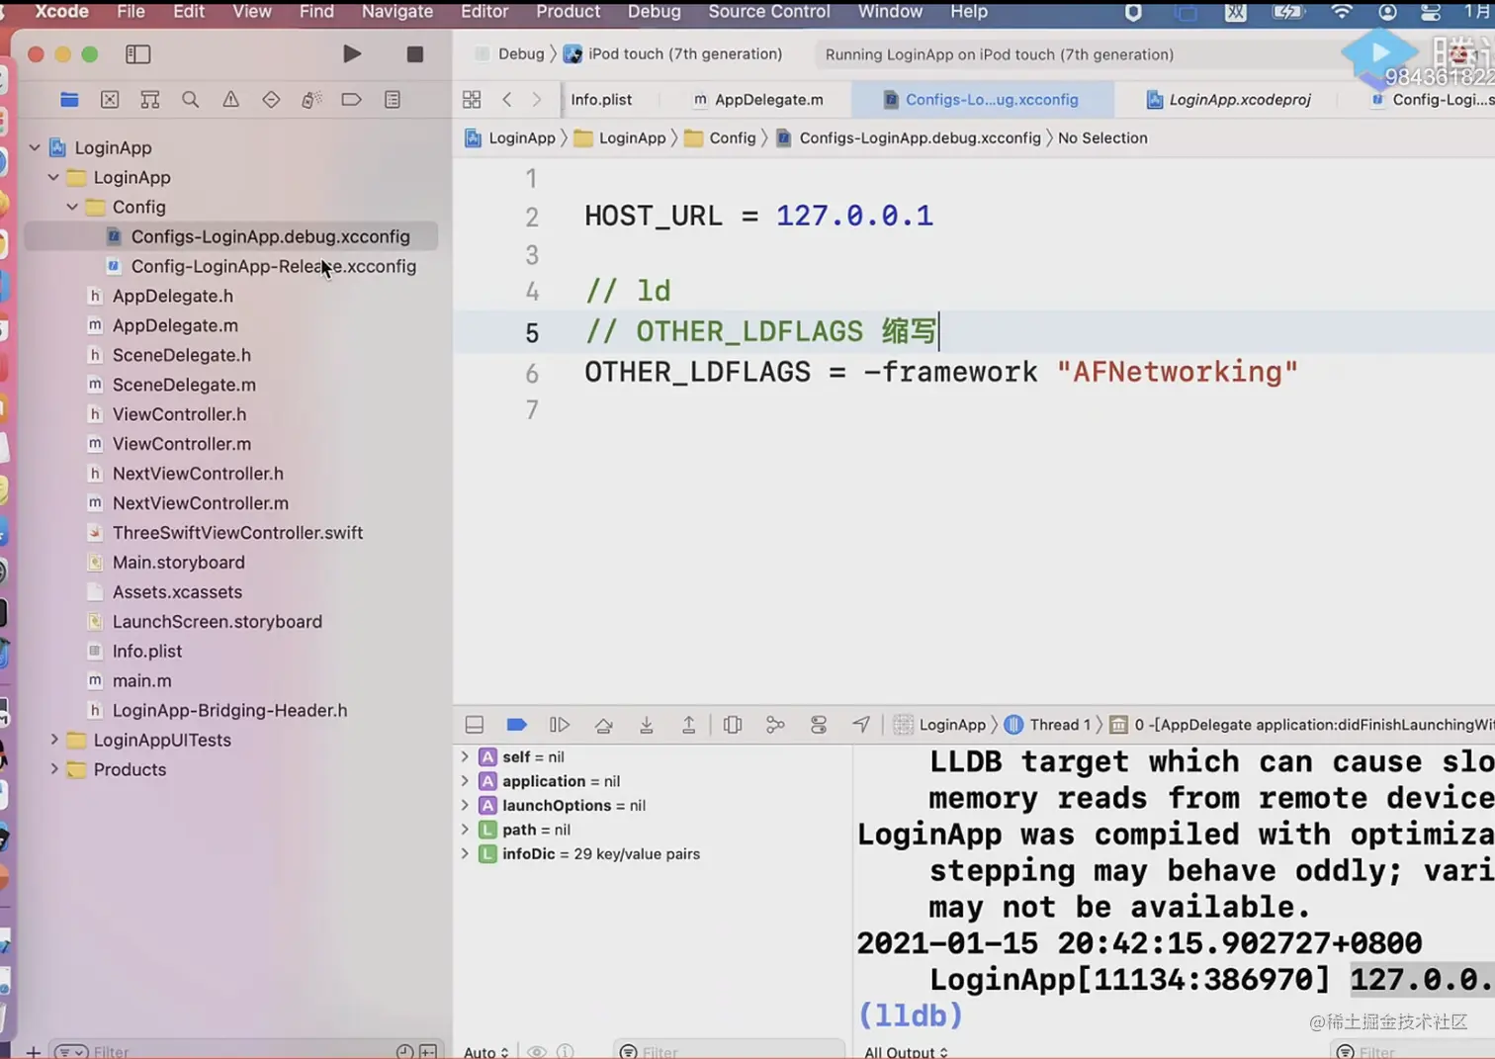Go back in editor history

tap(507, 100)
